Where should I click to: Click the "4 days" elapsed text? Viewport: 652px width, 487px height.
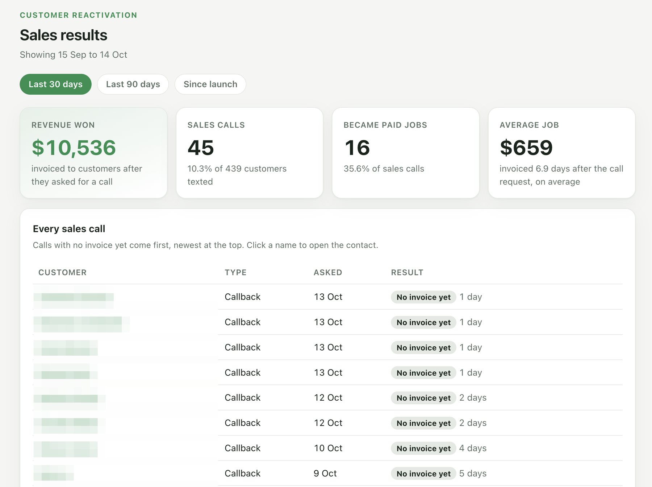[473, 448]
